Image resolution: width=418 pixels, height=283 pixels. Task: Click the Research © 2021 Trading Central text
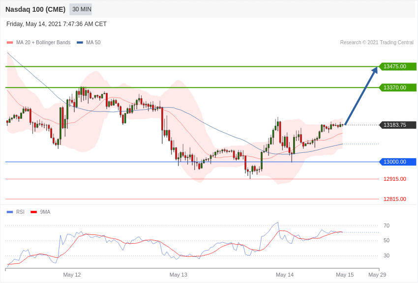(x=377, y=42)
